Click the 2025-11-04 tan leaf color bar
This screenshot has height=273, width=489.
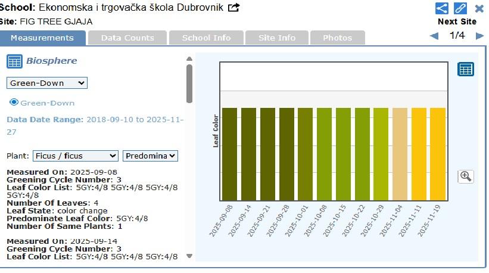pyautogui.click(x=400, y=154)
